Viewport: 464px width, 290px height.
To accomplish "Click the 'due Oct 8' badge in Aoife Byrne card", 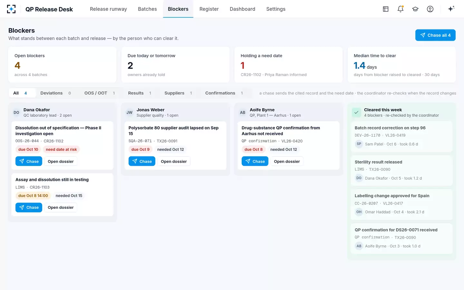I will pyautogui.click(x=254, y=150).
